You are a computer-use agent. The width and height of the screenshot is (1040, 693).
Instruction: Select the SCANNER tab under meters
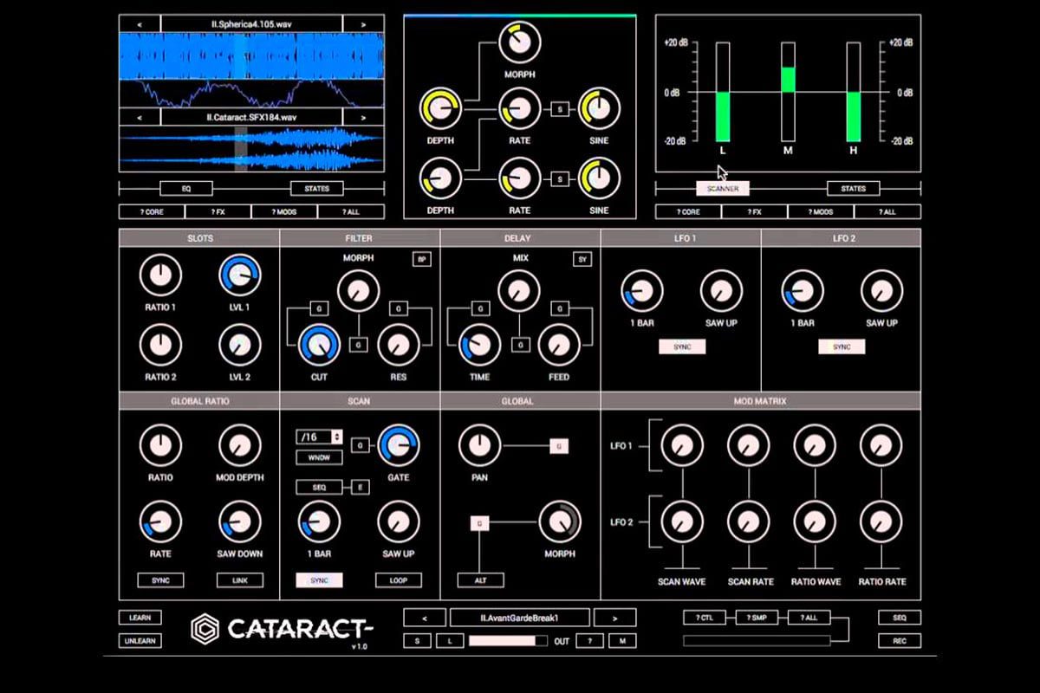pos(723,188)
